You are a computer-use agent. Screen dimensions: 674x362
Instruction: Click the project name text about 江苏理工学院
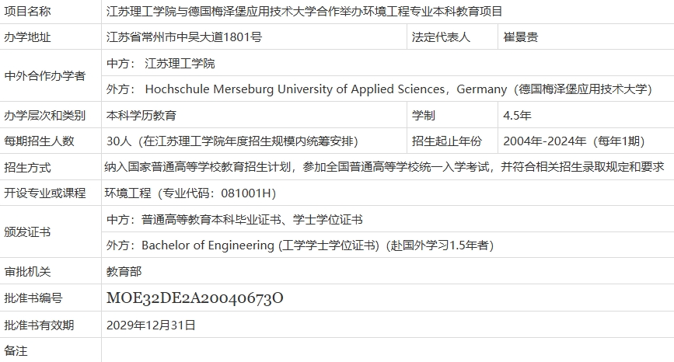[x=304, y=12]
